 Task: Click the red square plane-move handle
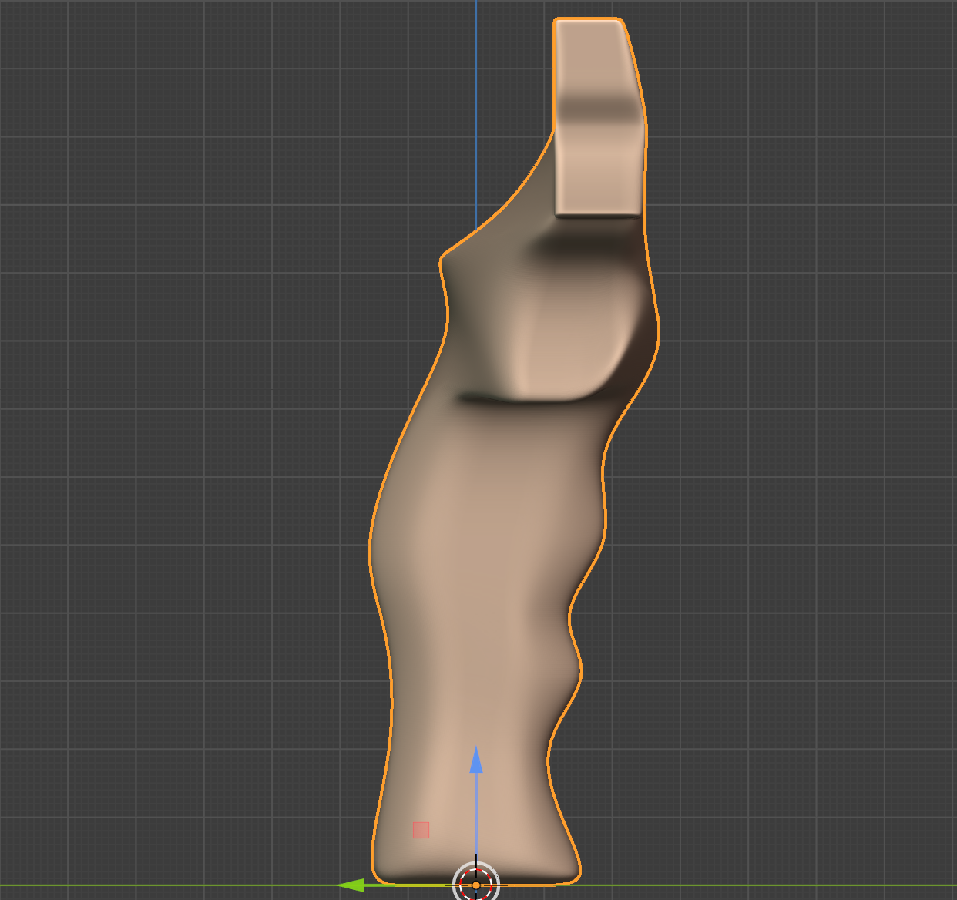click(x=421, y=830)
